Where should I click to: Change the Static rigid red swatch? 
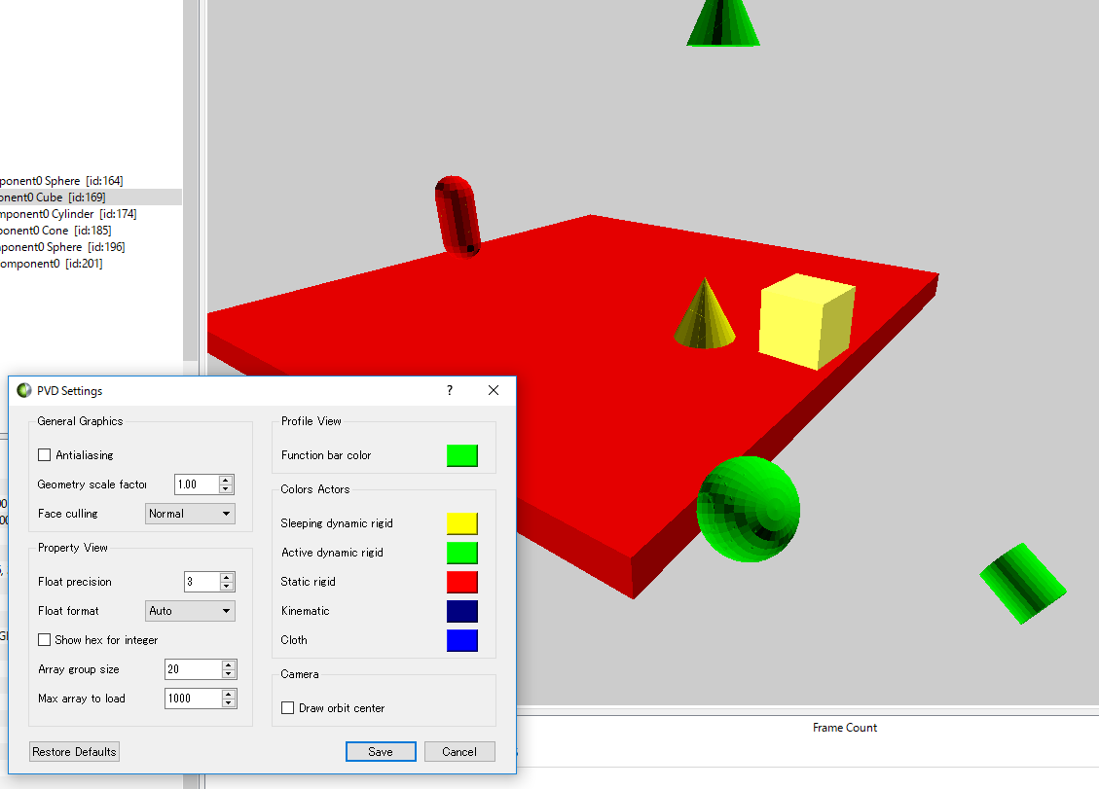point(462,582)
